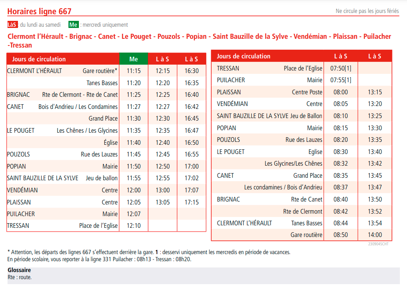Click the 13:35 time cell

(375, 139)
